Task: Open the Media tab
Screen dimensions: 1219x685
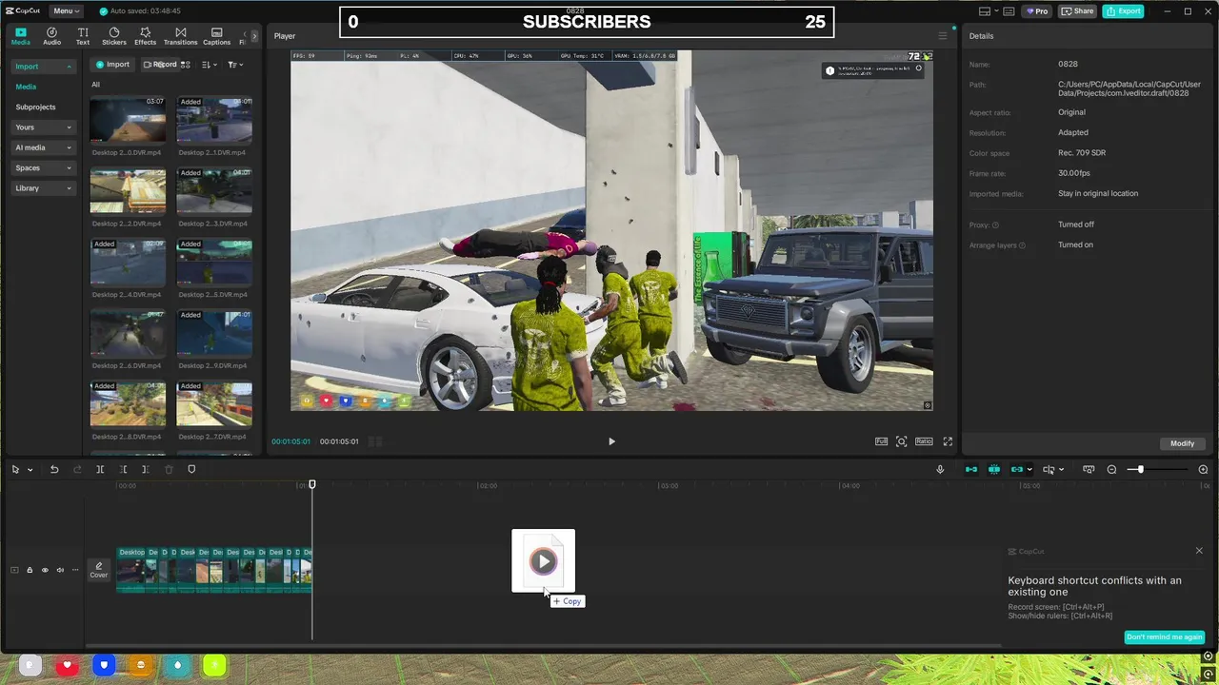Action: tap(21, 36)
